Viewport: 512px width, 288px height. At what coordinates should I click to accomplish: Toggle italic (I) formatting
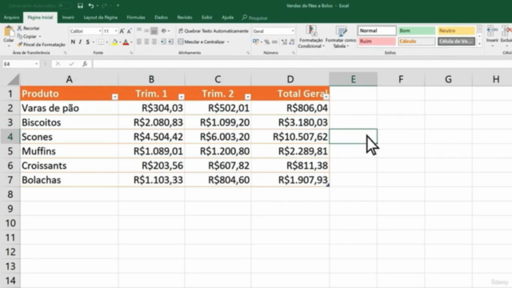point(80,42)
